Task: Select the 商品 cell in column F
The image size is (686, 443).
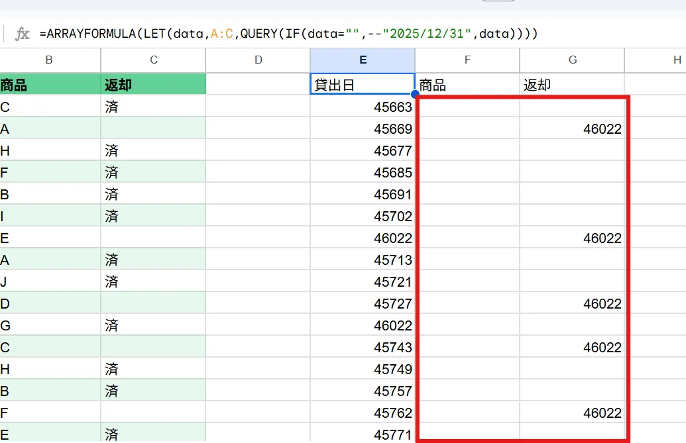Action: (x=467, y=84)
